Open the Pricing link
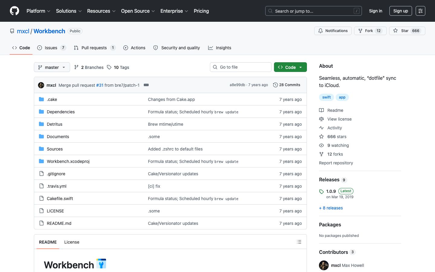Image resolution: width=435 pixels, height=272 pixels. [201, 11]
